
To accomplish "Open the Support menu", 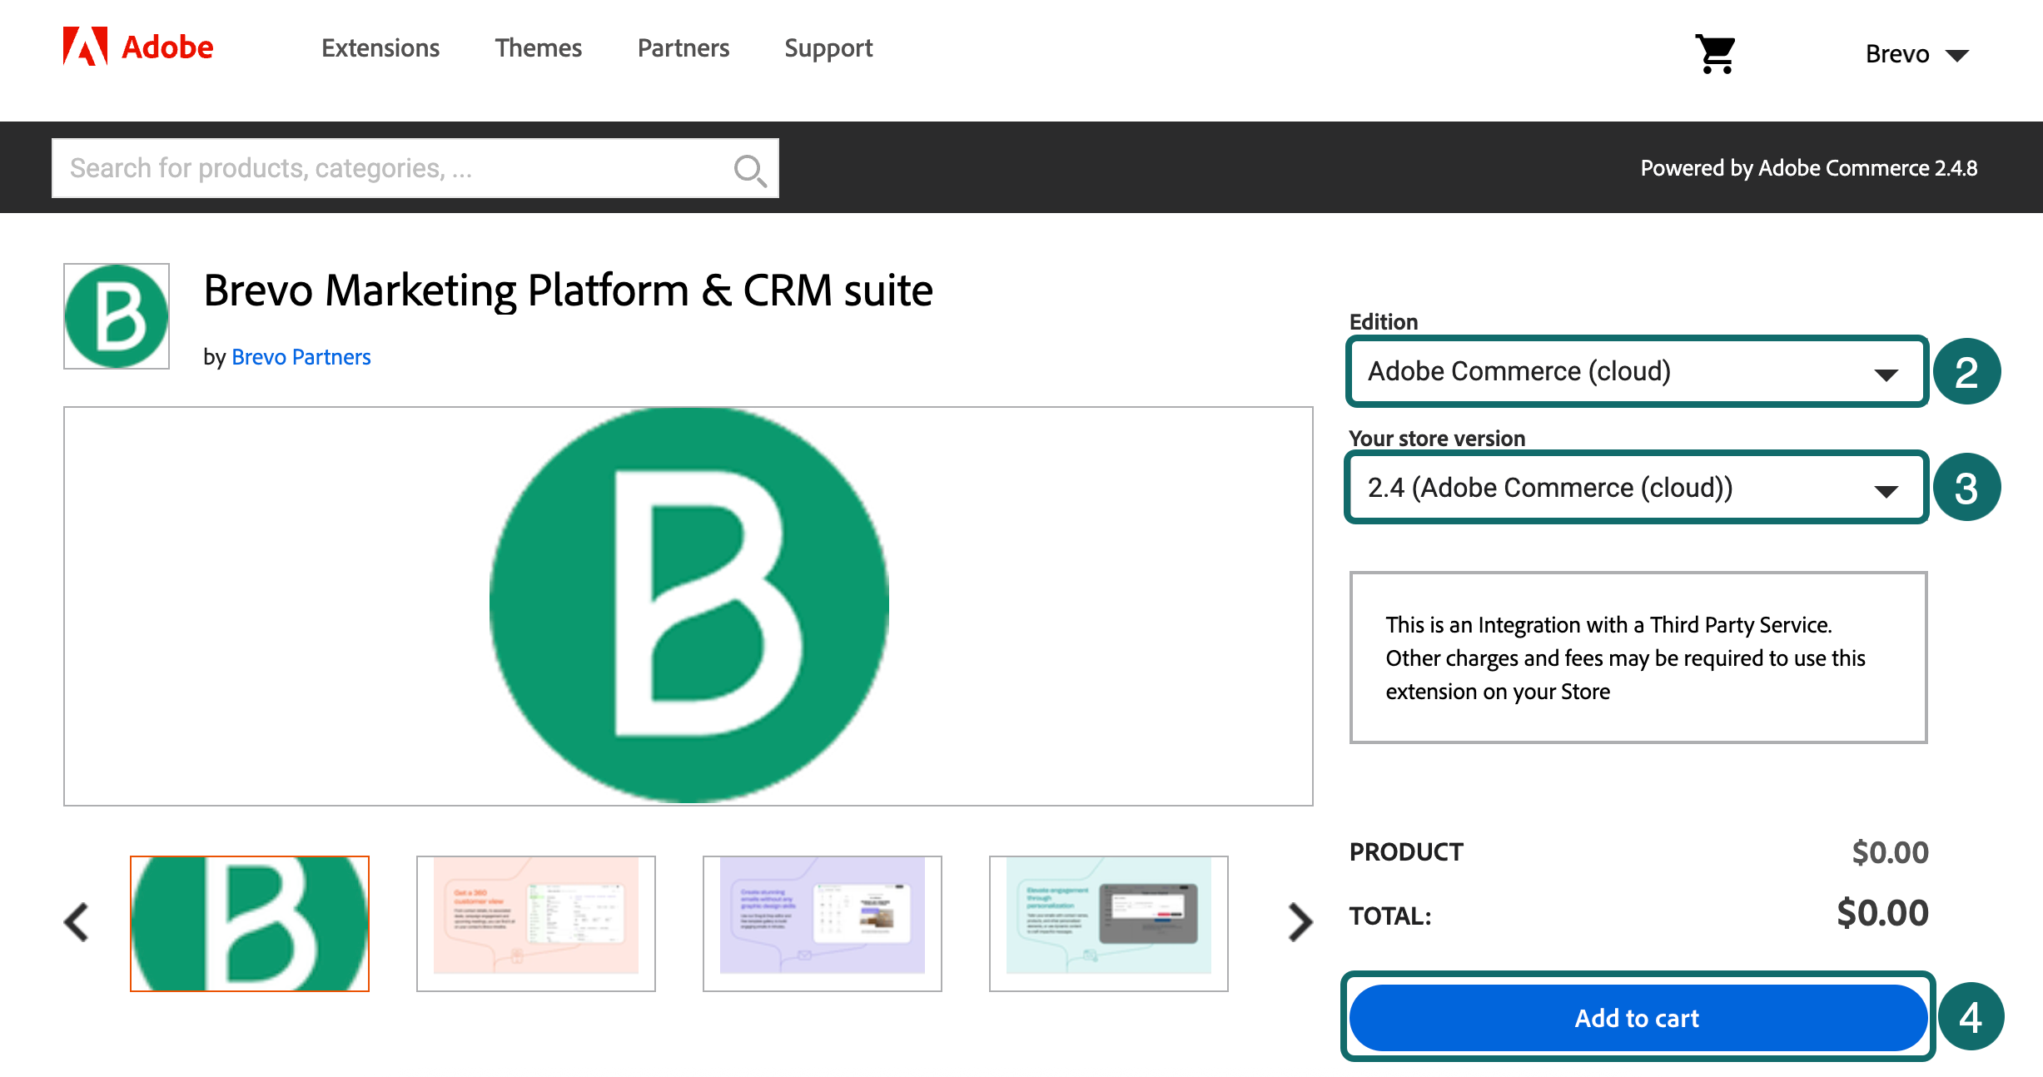I will [828, 48].
